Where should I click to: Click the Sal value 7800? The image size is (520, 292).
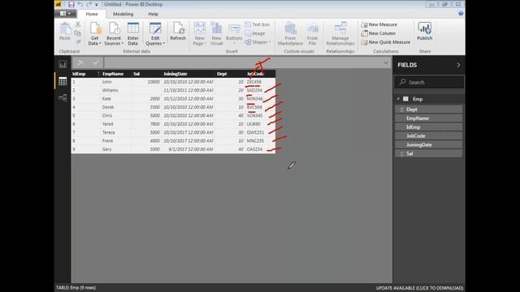(146, 124)
